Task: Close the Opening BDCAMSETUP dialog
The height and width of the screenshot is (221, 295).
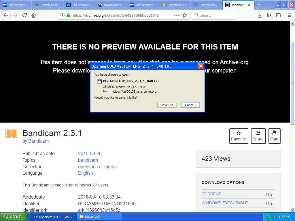Action: (201, 66)
